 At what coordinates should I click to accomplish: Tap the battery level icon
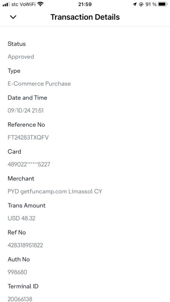tap(163, 4)
